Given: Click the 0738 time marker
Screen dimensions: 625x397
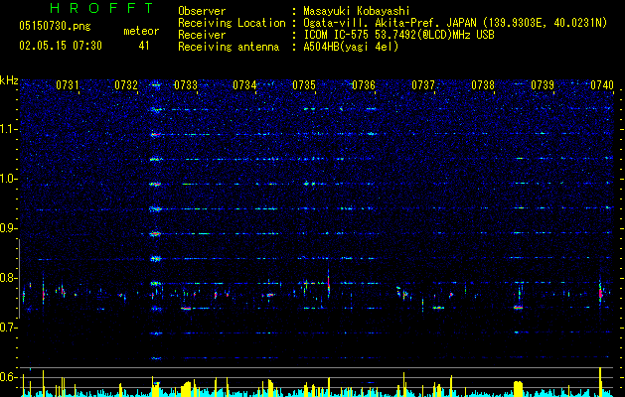Looking at the screenshot, I should pyautogui.click(x=483, y=84).
